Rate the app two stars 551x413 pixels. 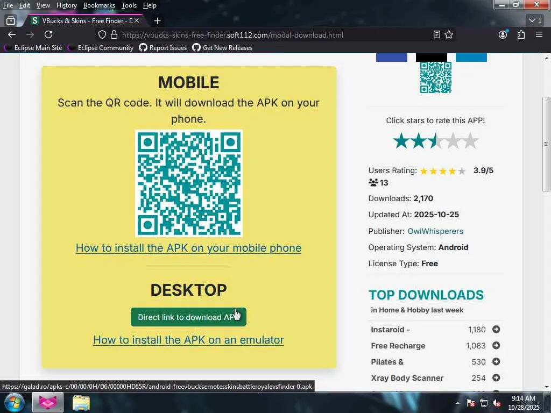tap(418, 141)
